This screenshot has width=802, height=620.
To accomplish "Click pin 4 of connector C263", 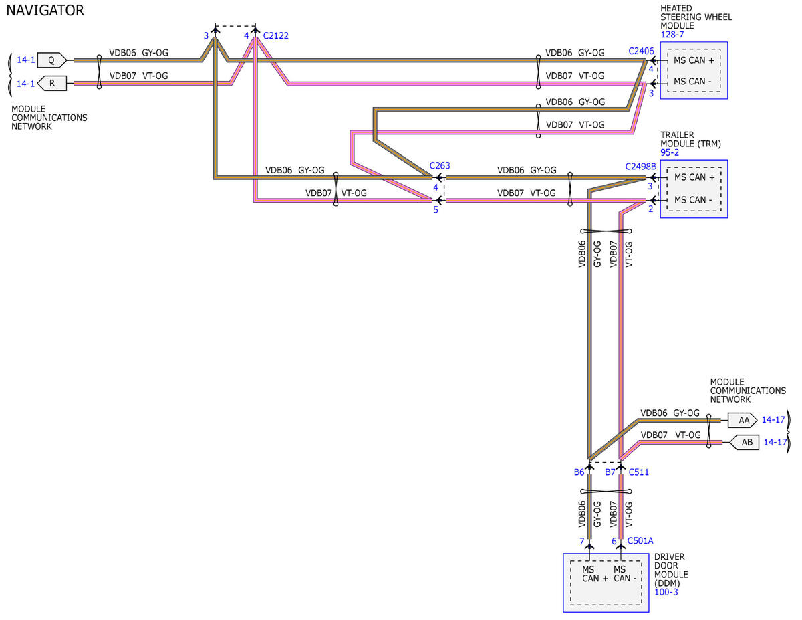I will point(436,187).
